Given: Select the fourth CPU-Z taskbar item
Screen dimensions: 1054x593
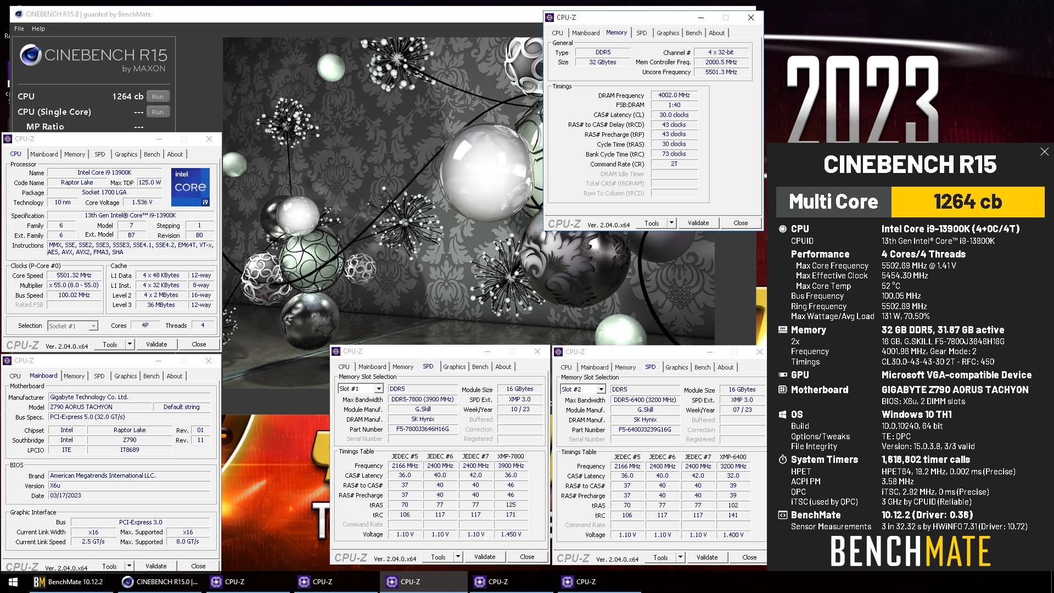Looking at the screenshot, I should coord(511,582).
